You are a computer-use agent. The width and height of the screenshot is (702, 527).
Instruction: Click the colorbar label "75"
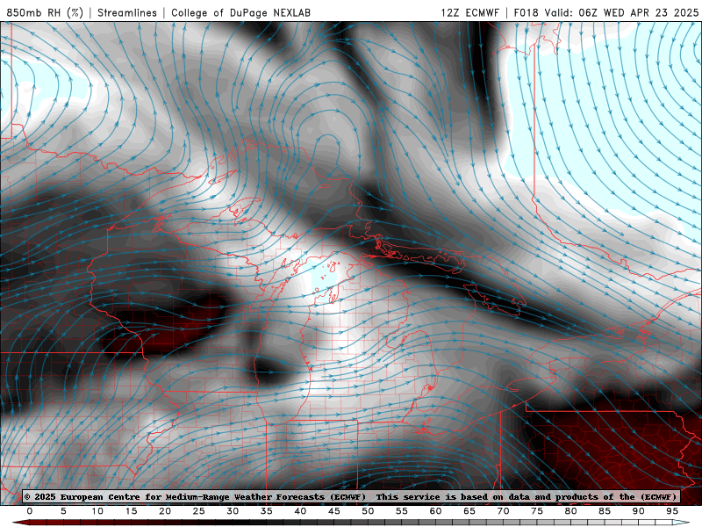point(537,511)
